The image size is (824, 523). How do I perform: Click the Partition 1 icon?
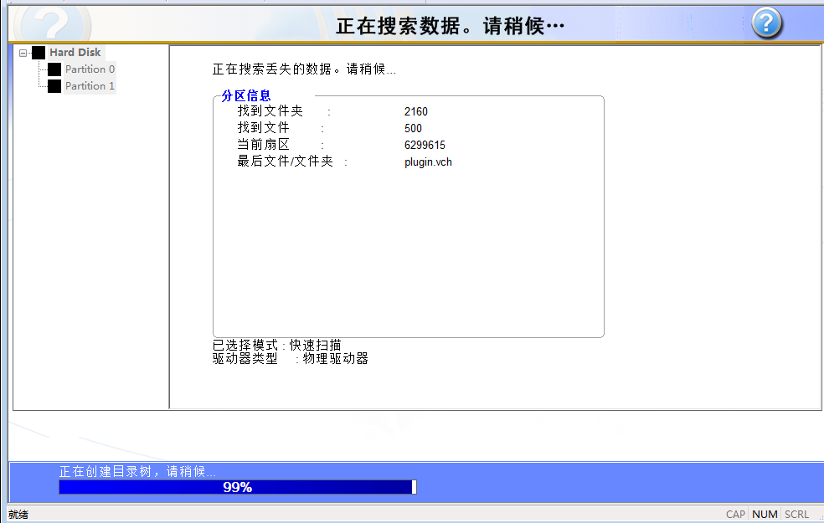(x=54, y=86)
